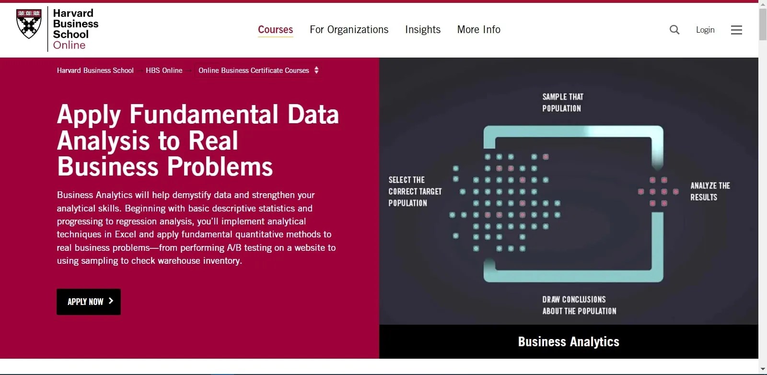This screenshot has height=375, width=767.
Task: Click the scrollbar down arrow
Action: tap(763, 370)
